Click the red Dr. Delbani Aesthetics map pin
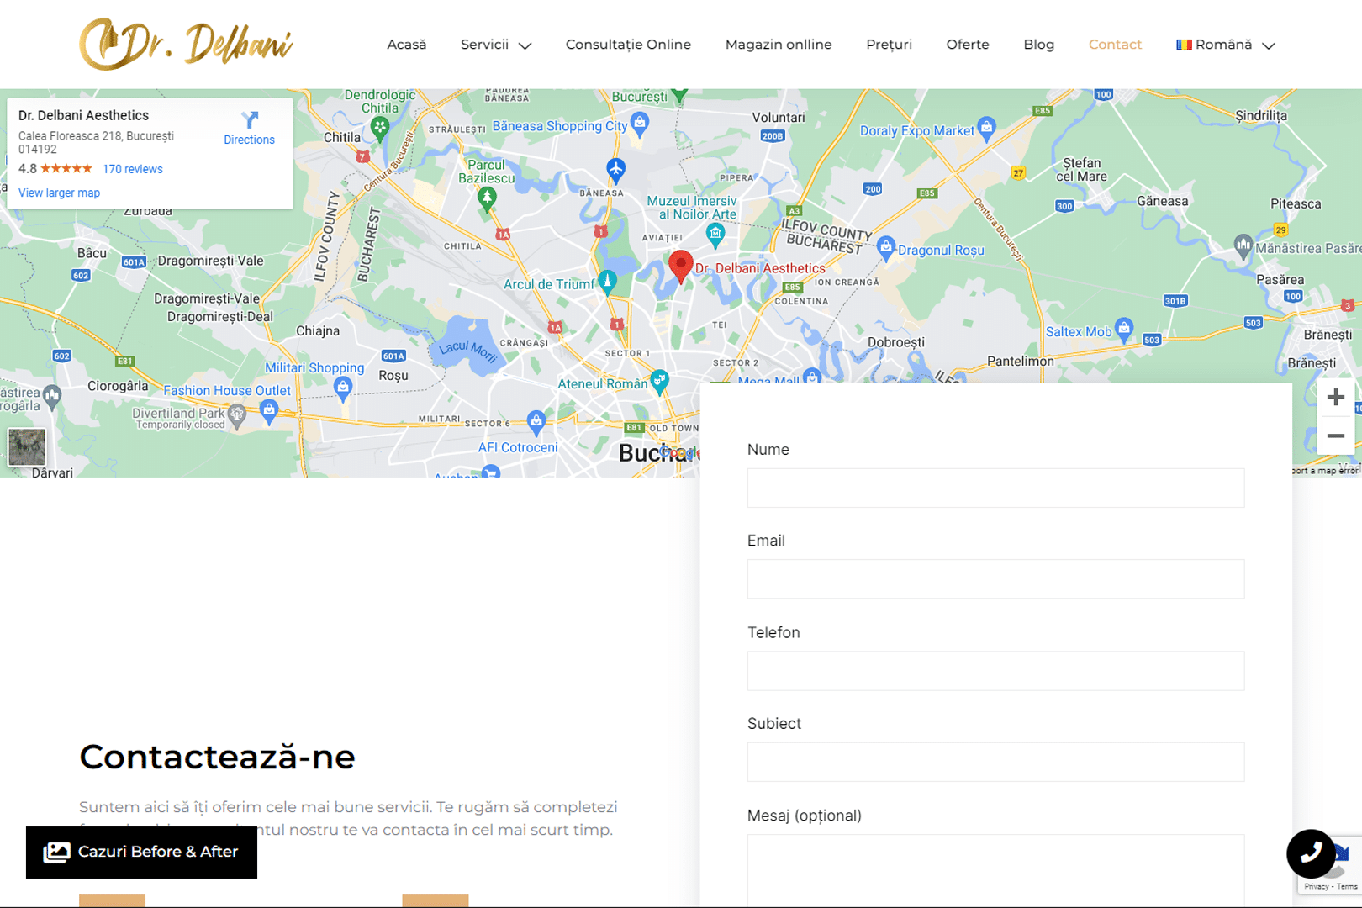The width and height of the screenshot is (1362, 908). (680, 266)
